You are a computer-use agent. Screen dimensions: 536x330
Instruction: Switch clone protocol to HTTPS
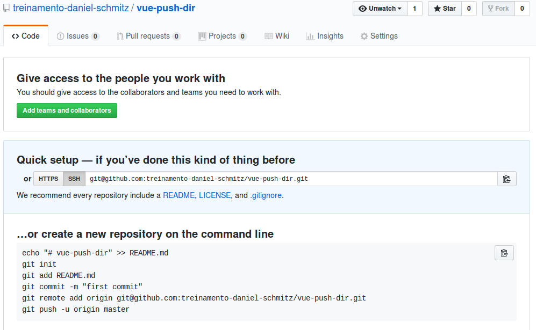pyautogui.click(x=48, y=179)
